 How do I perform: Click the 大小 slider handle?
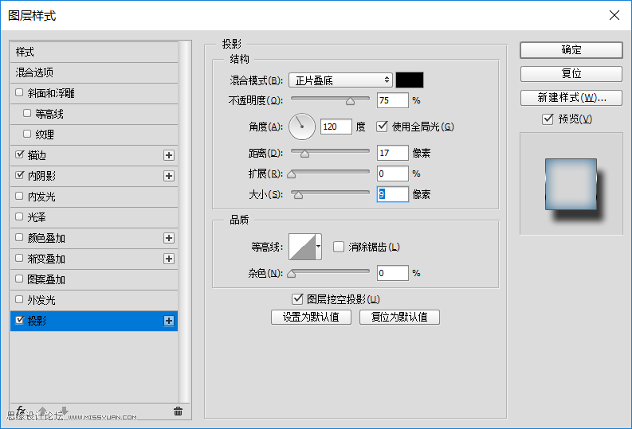click(298, 195)
